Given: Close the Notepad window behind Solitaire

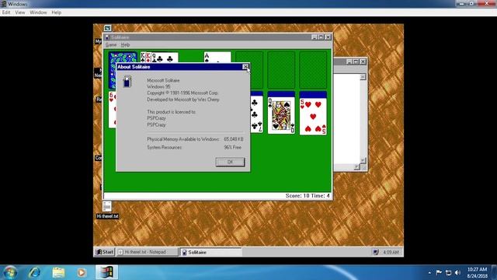Looking at the screenshot, I should [363, 61].
